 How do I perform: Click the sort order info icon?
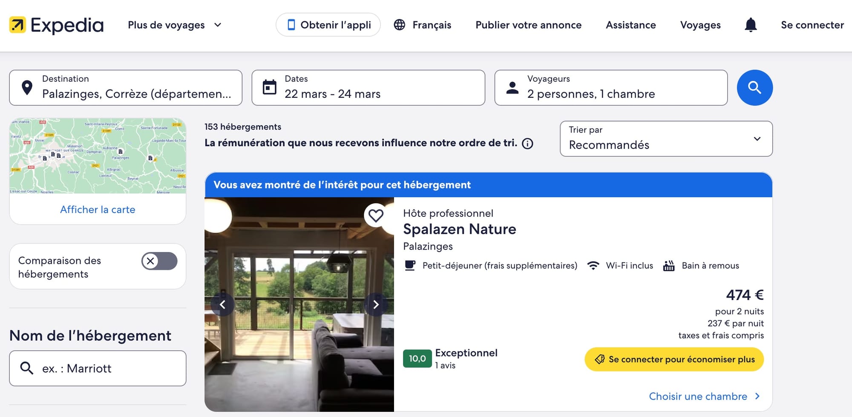[527, 144]
